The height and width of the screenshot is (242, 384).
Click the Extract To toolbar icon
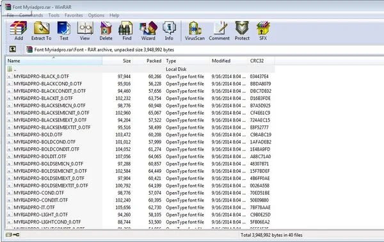(x=42, y=31)
